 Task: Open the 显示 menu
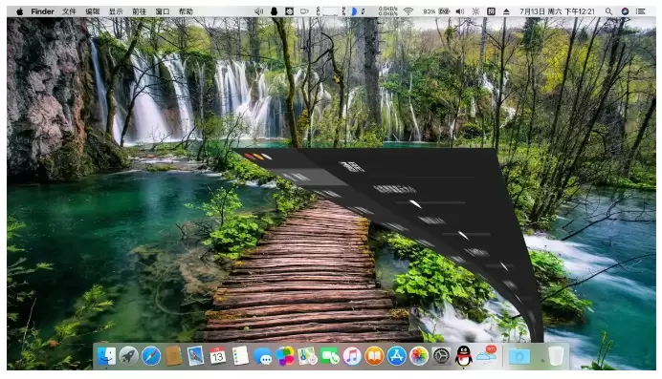pos(116,11)
